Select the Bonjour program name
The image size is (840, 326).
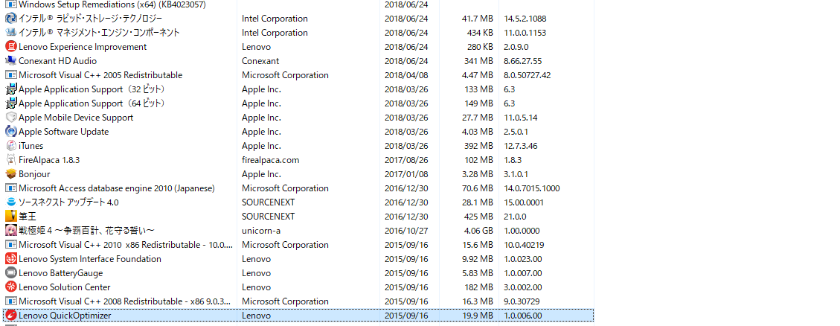[x=34, y=173]
